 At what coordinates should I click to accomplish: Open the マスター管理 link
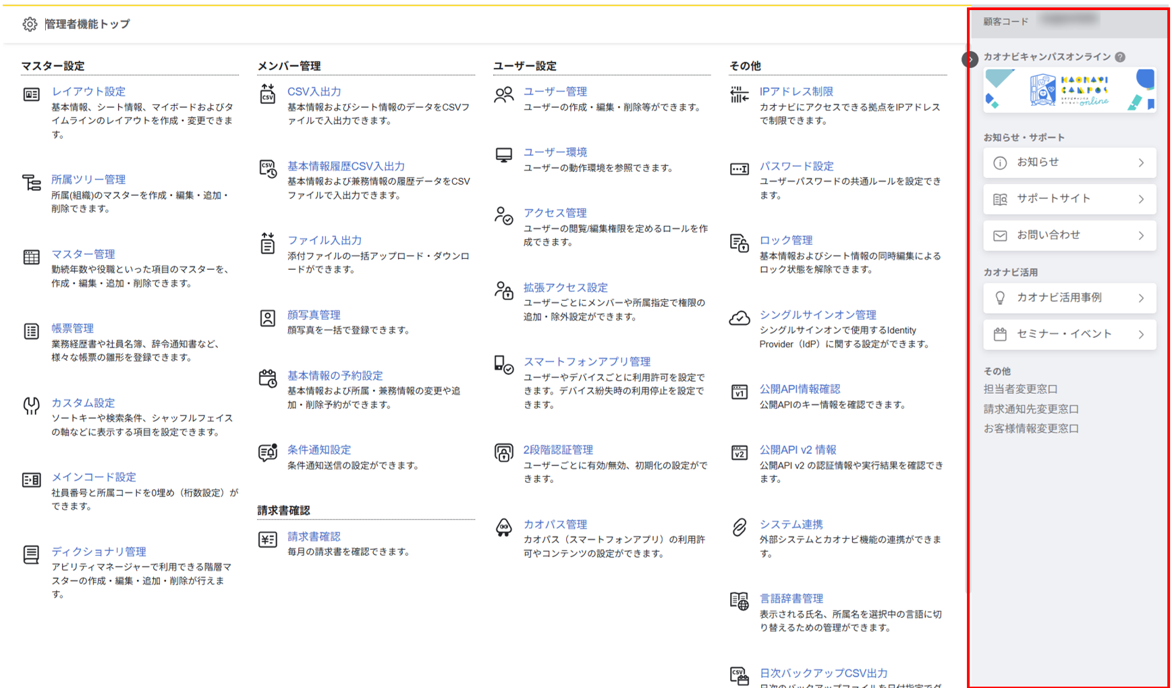point(83,254)
